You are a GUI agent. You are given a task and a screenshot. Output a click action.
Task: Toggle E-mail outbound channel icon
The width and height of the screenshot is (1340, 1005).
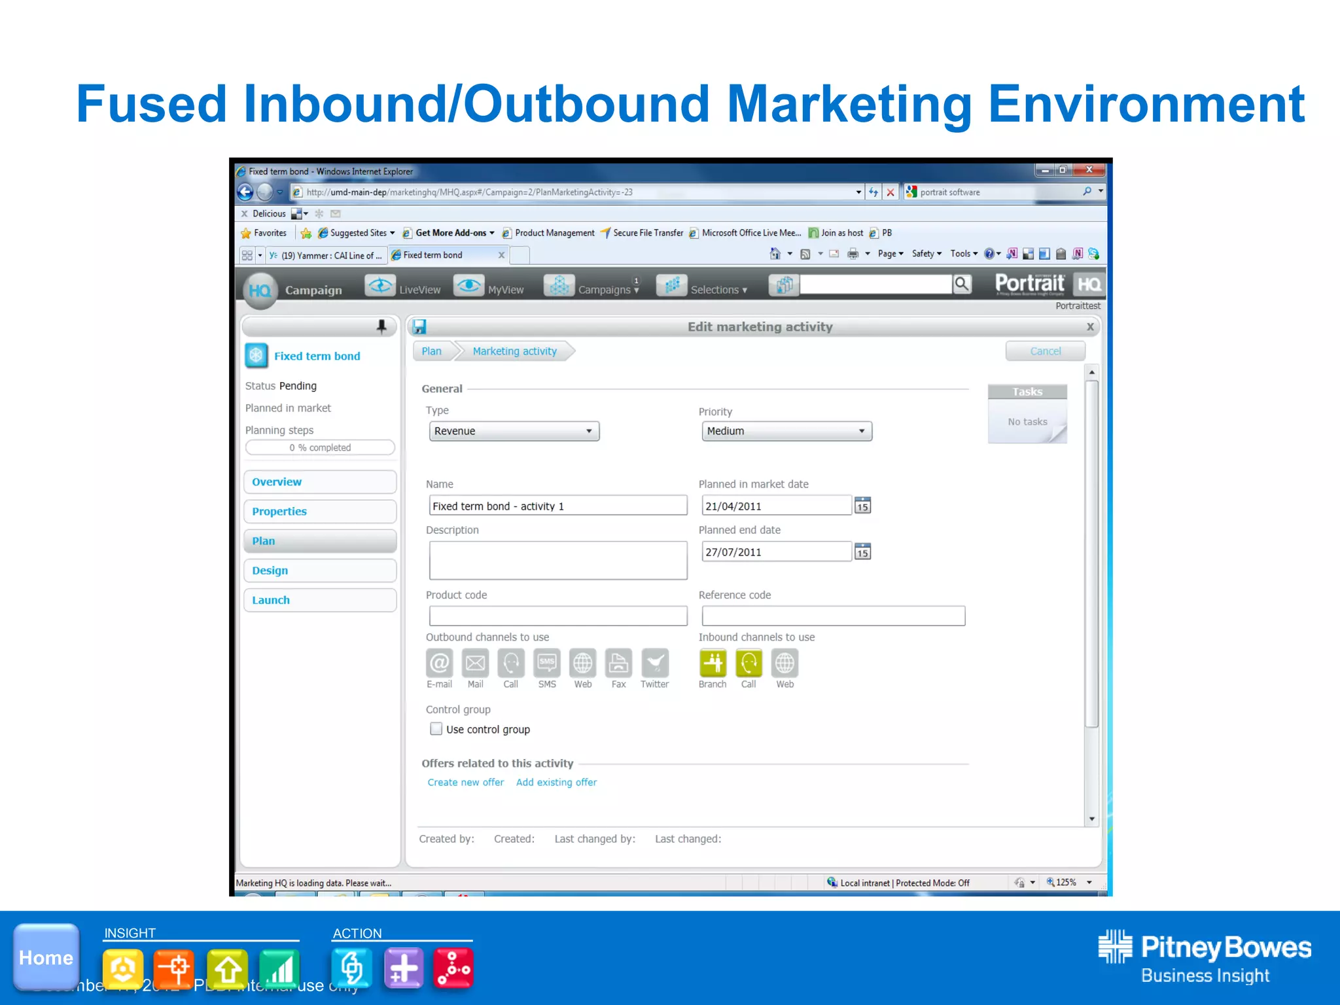coord(440,663)
